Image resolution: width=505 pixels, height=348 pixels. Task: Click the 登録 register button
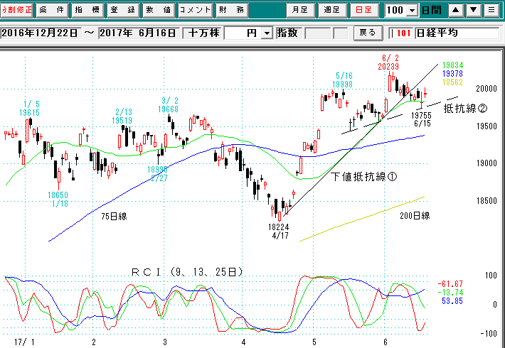point(123,11)
